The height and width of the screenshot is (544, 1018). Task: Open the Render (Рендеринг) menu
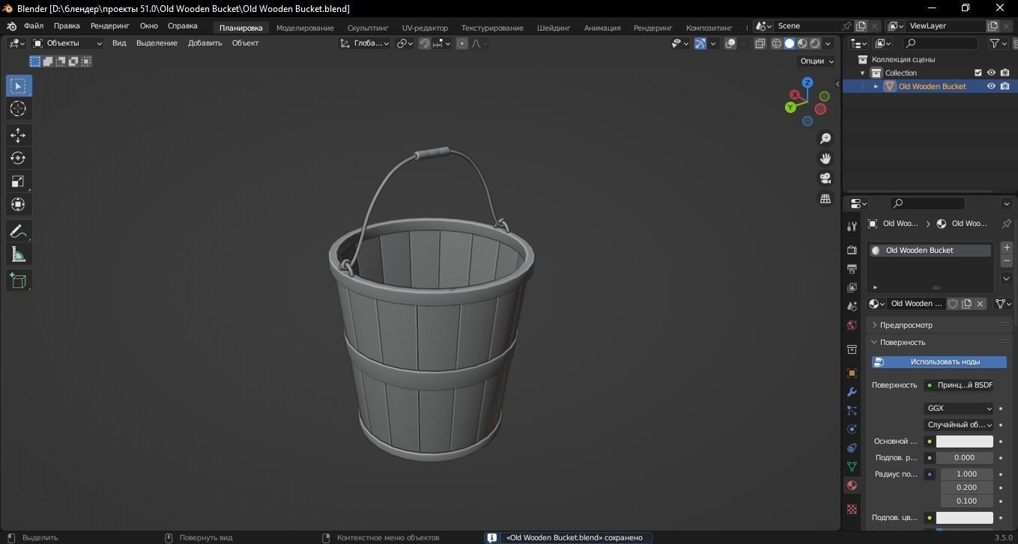tap(109, 26)
